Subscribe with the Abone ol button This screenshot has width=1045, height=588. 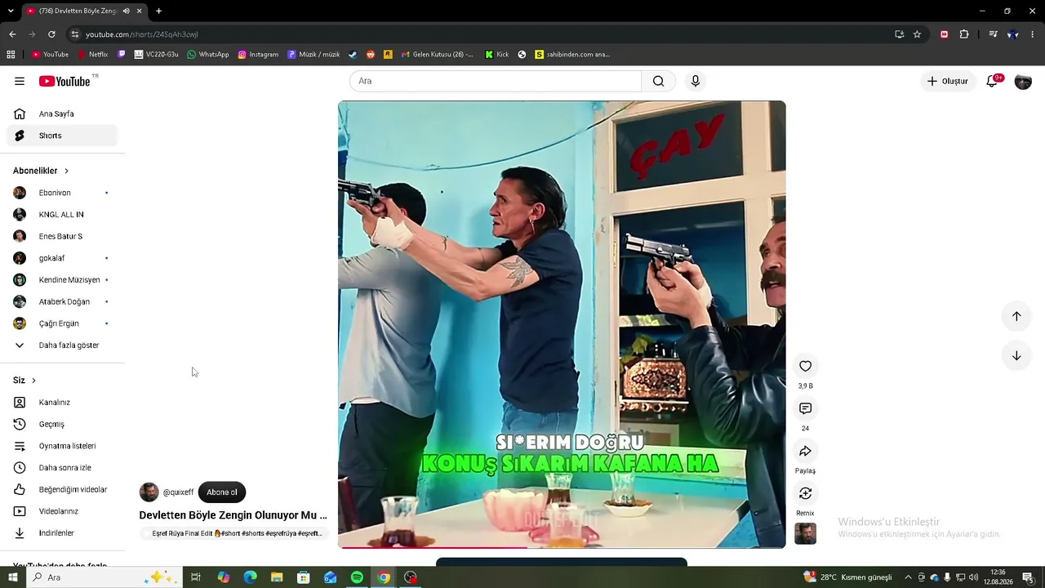click(222, 492)
